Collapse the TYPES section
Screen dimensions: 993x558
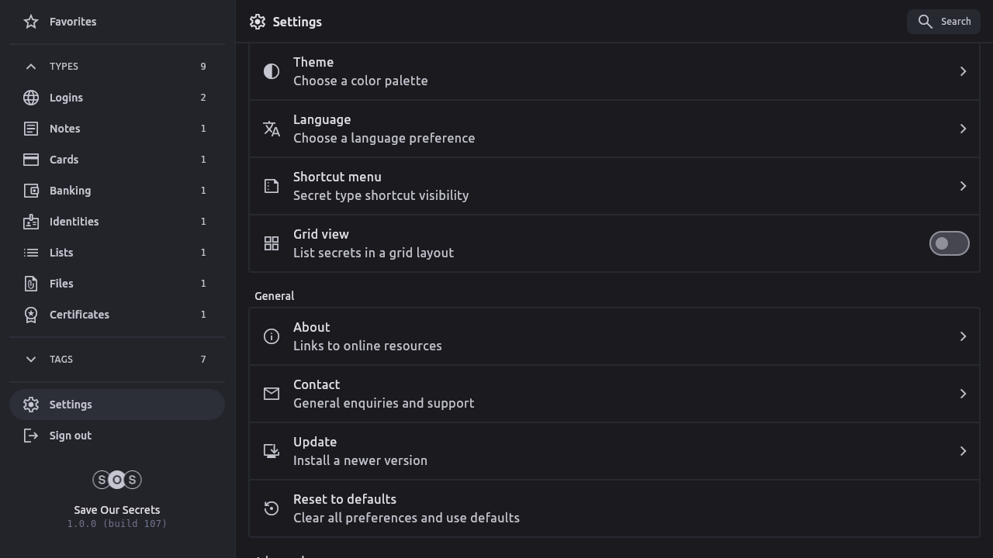pos(31,67)
